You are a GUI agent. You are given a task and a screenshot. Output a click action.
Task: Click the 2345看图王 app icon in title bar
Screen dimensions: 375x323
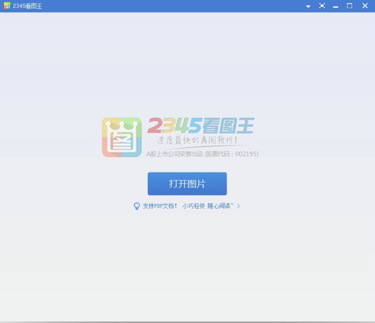click(7, 6)
